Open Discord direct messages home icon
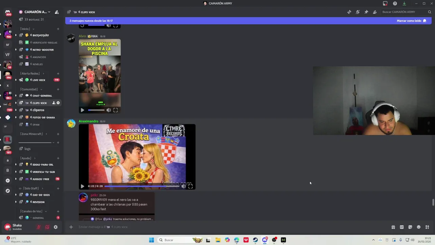435x245 pixels. click(x=7, y=12)
